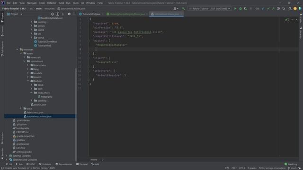Push commits with Git green arrow
Screen dimensions: 303x170
coord(273,8)
